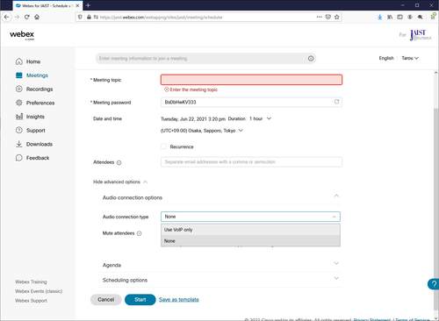This screenshot has height=321, width=439.
Task: Collapse the Audio connection options section
Action: click(336, 196)
